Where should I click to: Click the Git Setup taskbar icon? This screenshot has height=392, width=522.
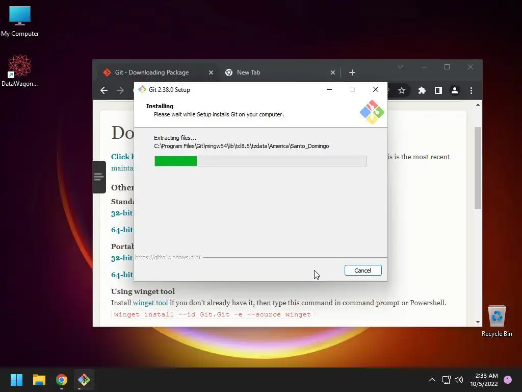[84, 380]
